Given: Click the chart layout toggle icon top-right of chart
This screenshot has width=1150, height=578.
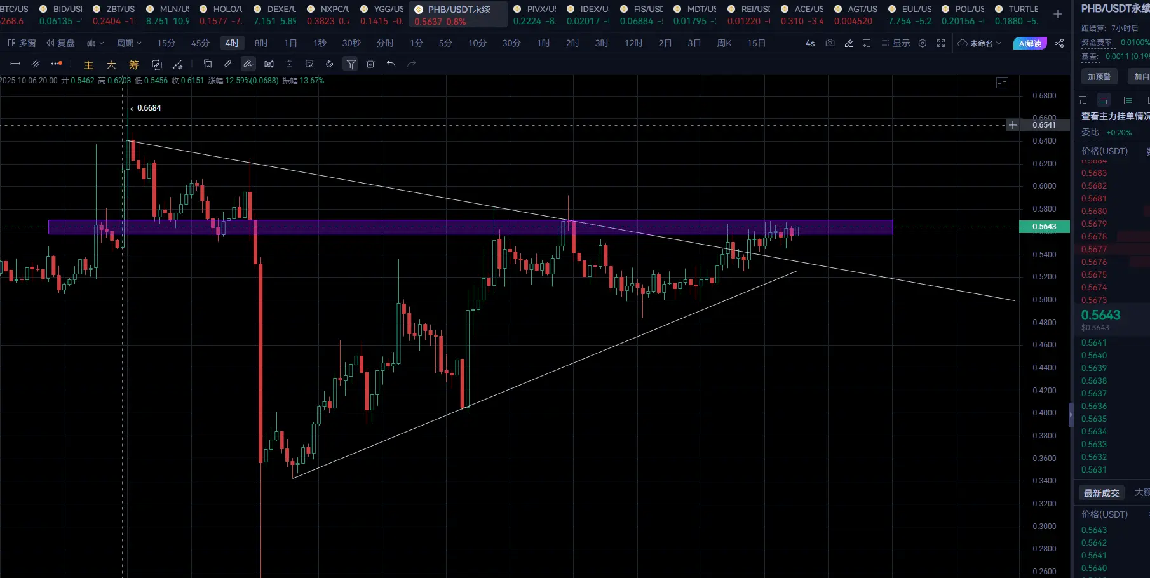Looking at the screenshot, I should coord(1002,83).
